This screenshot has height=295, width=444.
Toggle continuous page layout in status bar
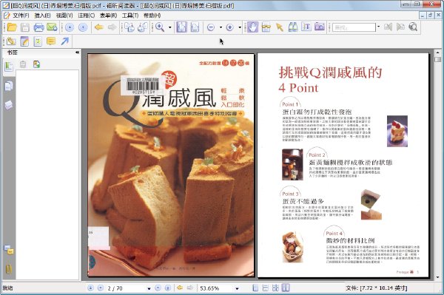[x=266, y=288]
